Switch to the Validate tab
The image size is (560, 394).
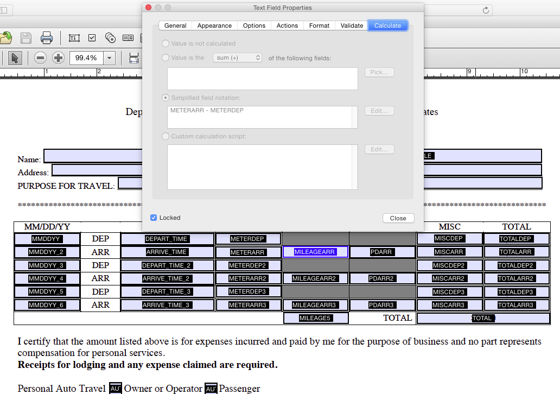[x=352, y=26]
